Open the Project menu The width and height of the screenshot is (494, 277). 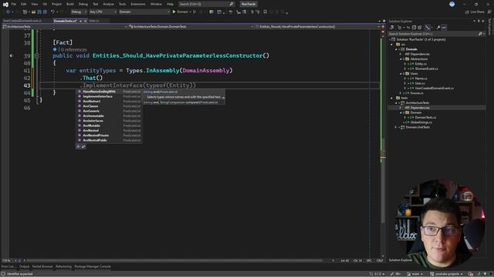click(x=56, y=4)
